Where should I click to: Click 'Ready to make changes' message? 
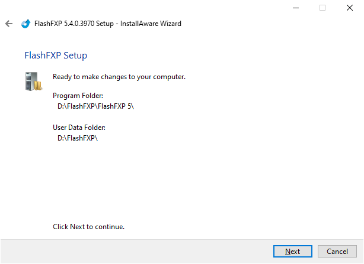coord(119,77)
